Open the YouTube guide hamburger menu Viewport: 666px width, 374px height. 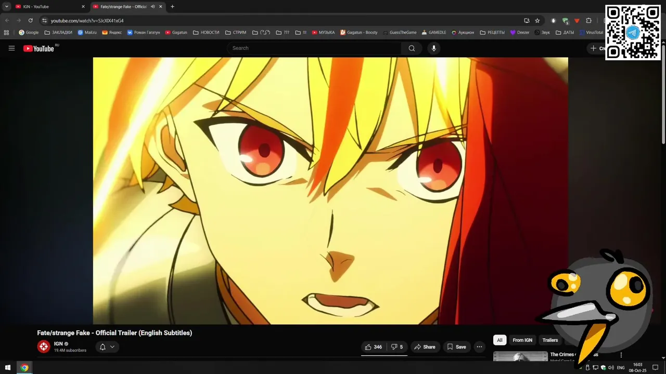[x=11, y=48]
